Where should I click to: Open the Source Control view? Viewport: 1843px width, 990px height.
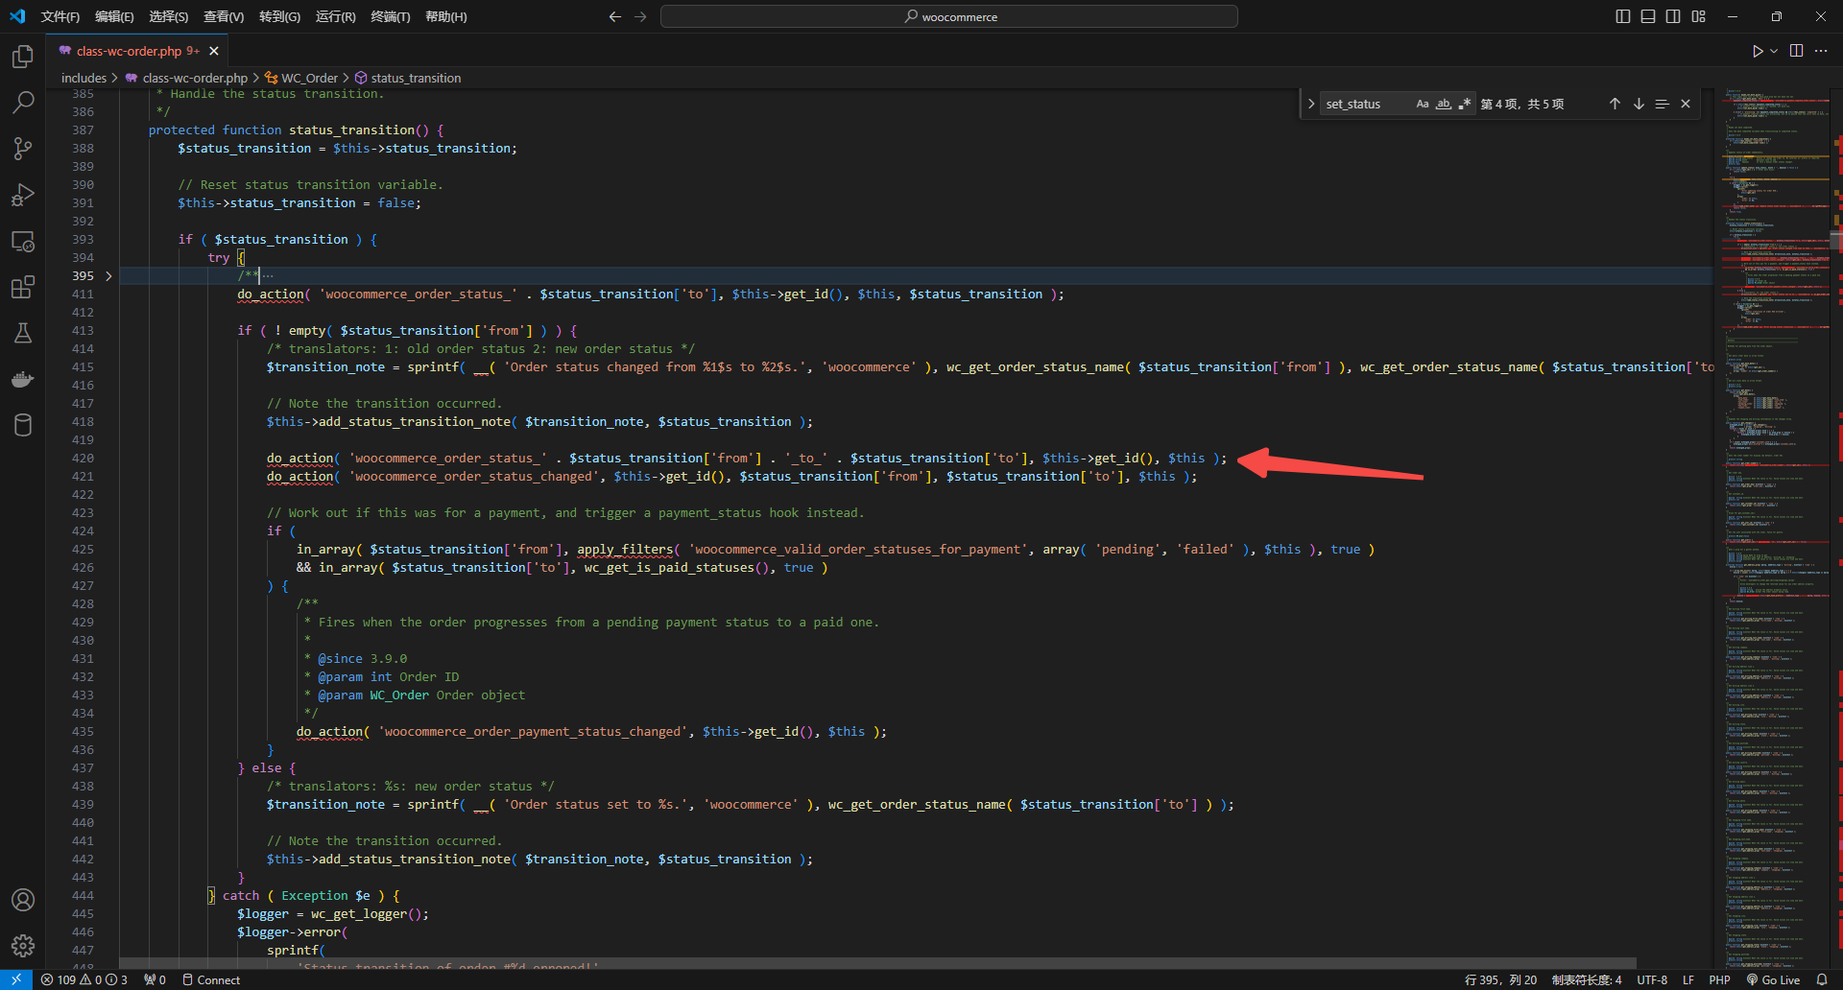click(23, 148)
